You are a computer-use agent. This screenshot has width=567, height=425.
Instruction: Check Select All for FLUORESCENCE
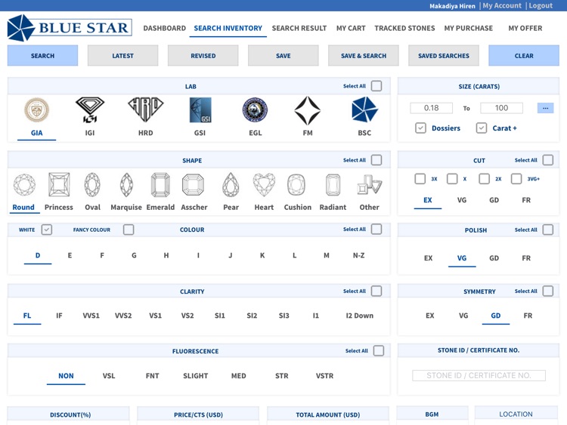(379, 350)
